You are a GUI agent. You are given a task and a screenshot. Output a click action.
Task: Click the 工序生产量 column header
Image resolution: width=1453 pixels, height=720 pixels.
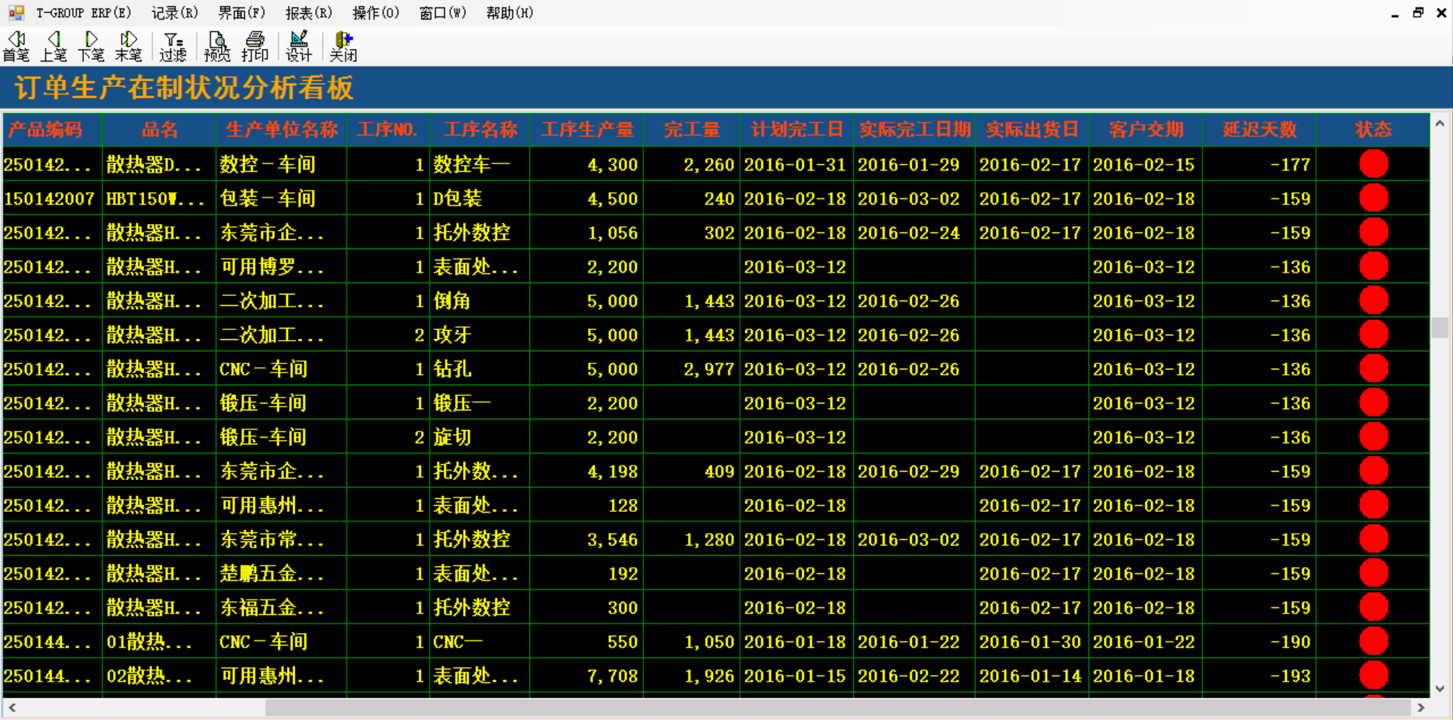[586, 129]
